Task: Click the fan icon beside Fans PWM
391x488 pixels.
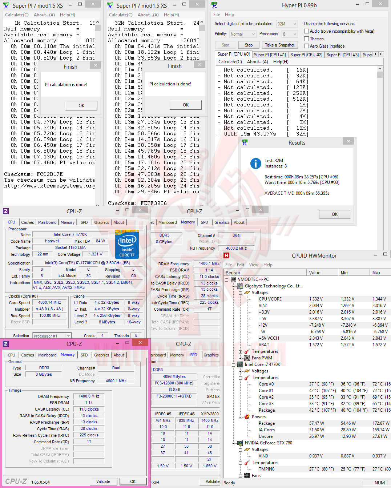Action: click(x=247, y=358)
